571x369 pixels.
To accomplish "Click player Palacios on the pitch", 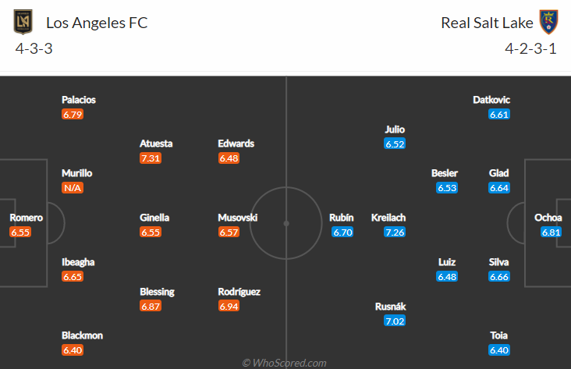I will click(x=79, y=100).
